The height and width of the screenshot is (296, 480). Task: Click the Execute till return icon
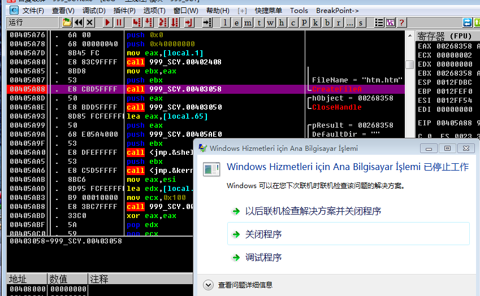click(x=189, y=23)
